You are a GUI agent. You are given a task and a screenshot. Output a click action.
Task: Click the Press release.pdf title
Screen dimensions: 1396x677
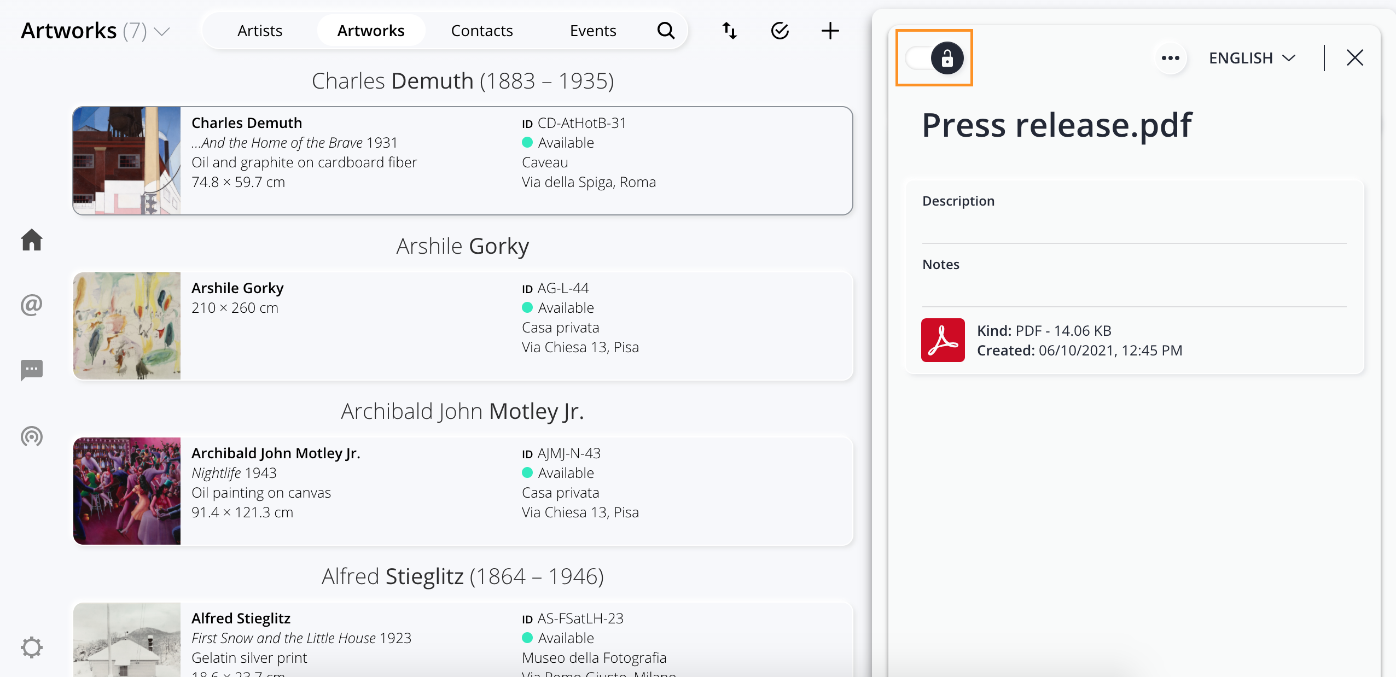point(1056,126)
